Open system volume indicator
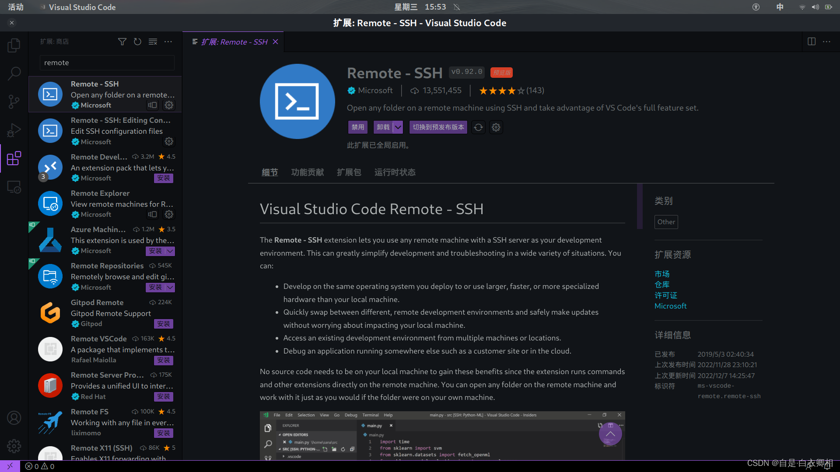 pos(815,7)
